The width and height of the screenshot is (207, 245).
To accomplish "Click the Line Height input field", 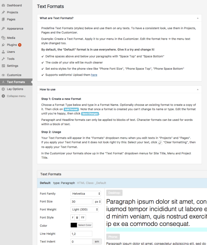I will click(x=81, y=234).
